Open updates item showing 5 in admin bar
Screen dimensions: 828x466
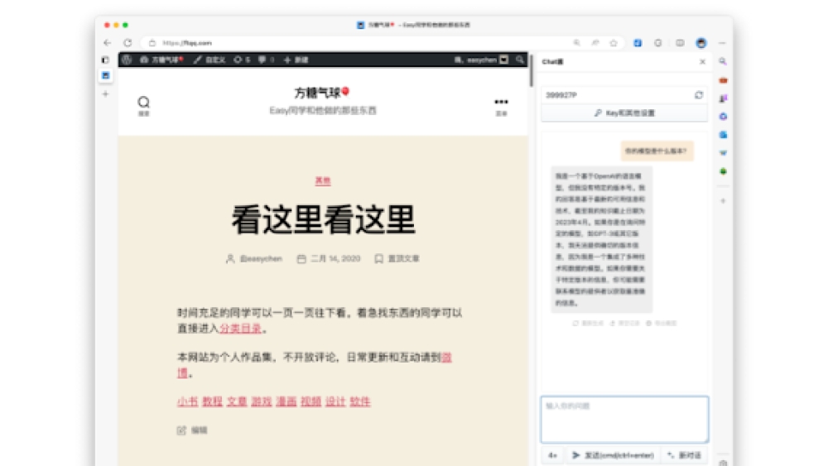pyautogui.click(x=242, y=60)
